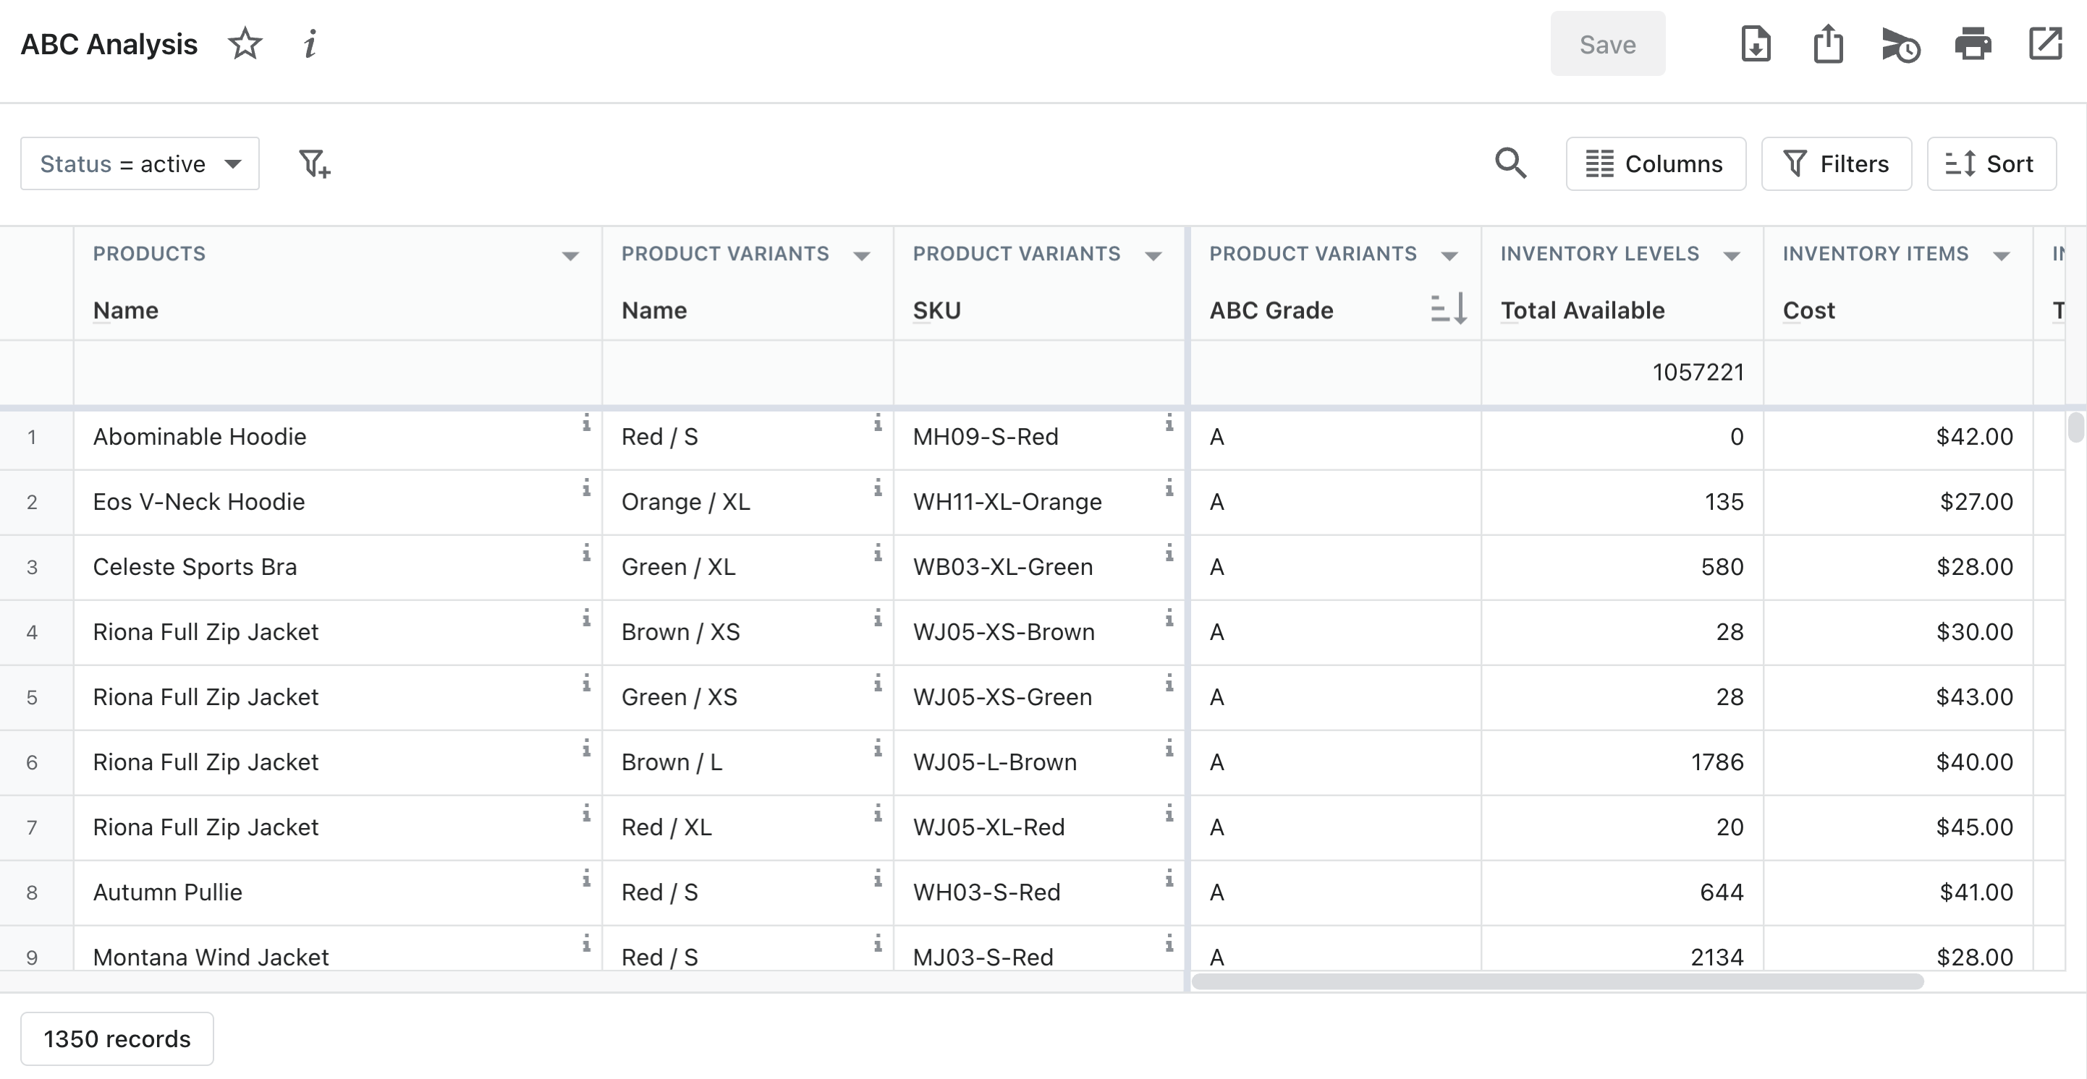Image resolution: width=2087 pixels, height=1079 pixels.
Task: Click the magnifier search icon
Action: [x=1510, y=163]
